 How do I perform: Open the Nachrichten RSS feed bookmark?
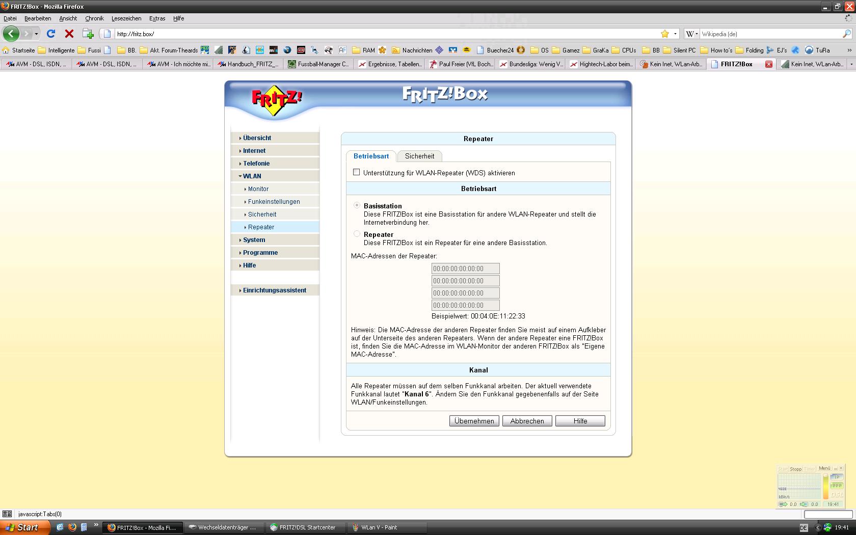click(412, 50)
